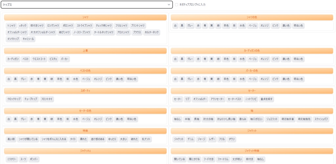
Task: Add the 透け感のある tag
Action: (97, 139)
